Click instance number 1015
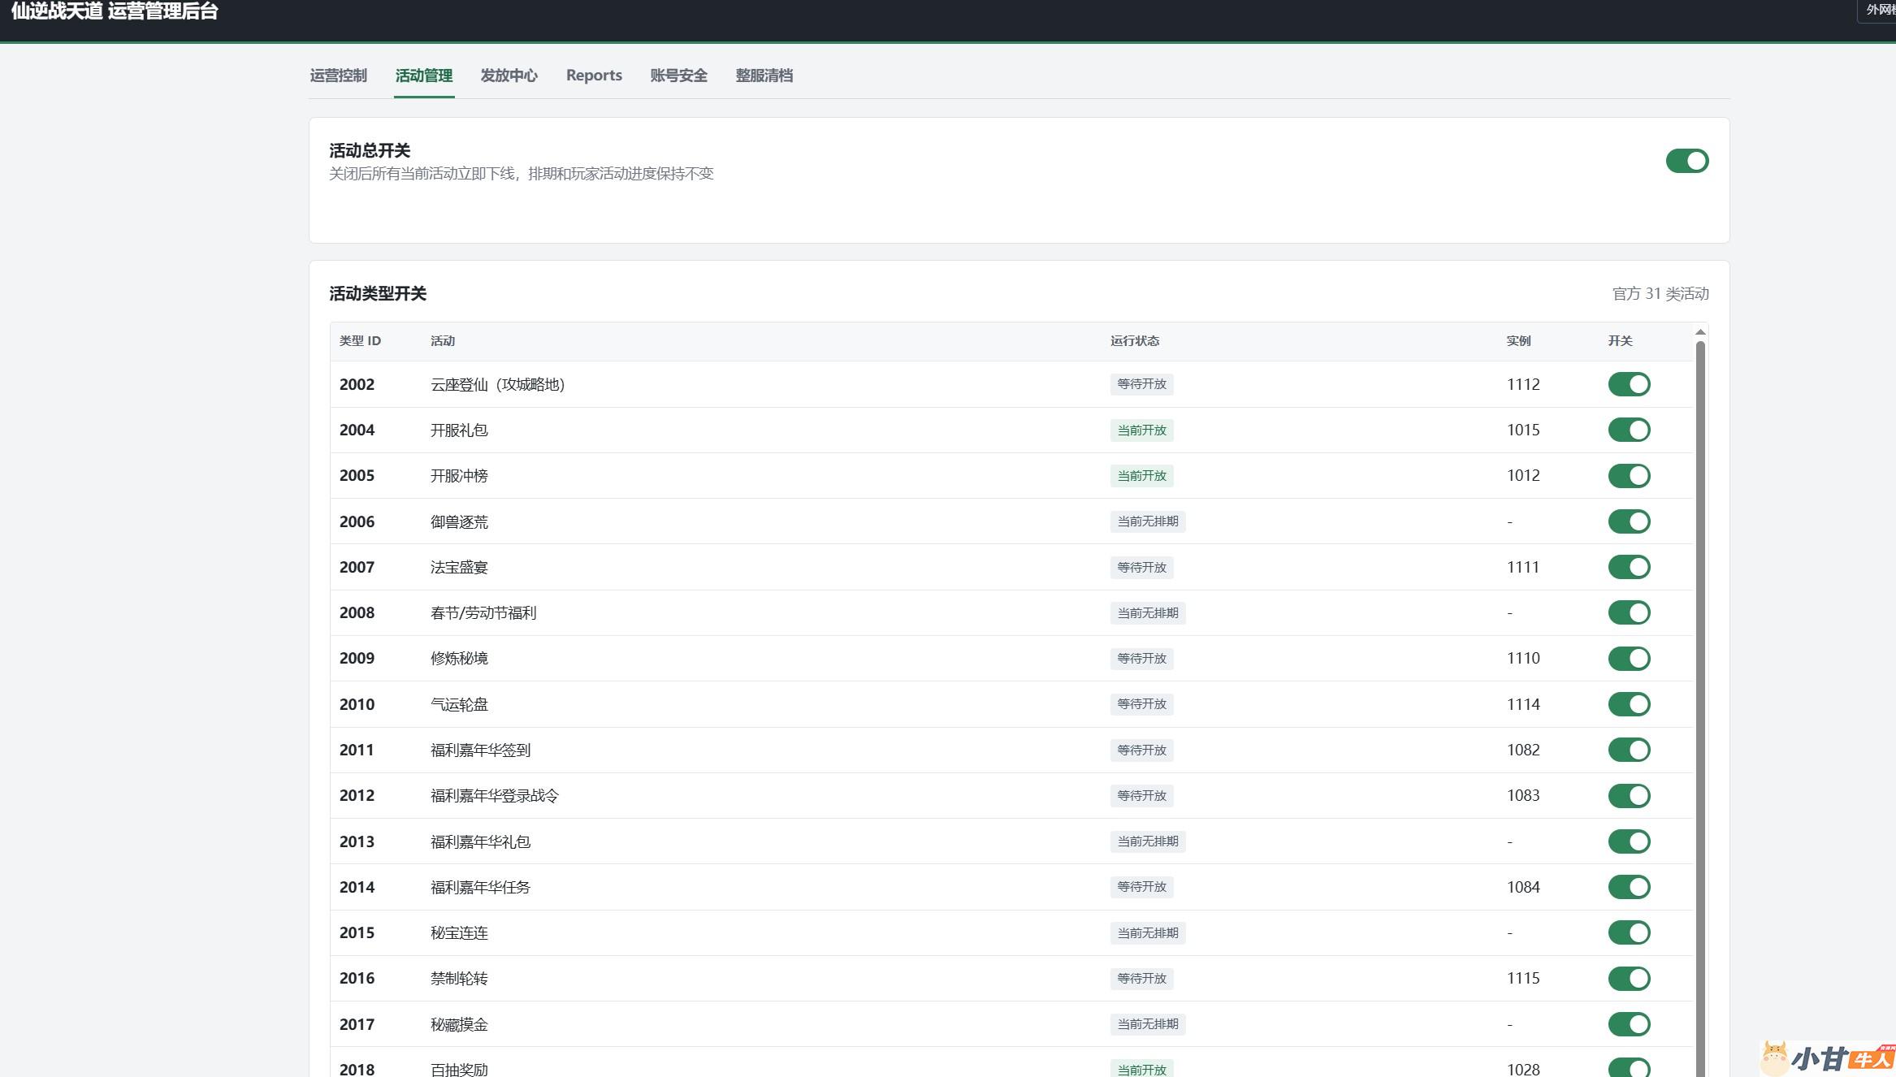 point(1523,430)
